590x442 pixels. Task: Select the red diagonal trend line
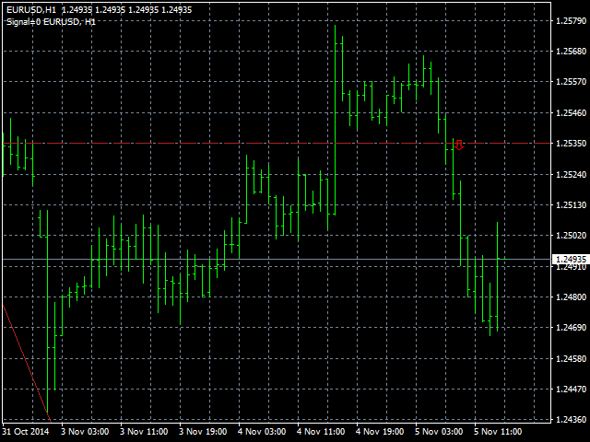25,359
